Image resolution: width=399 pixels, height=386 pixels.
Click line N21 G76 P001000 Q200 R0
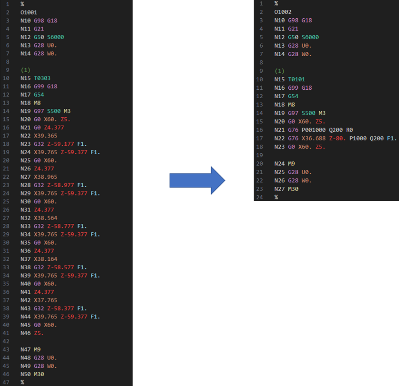(x=314, y=130)
